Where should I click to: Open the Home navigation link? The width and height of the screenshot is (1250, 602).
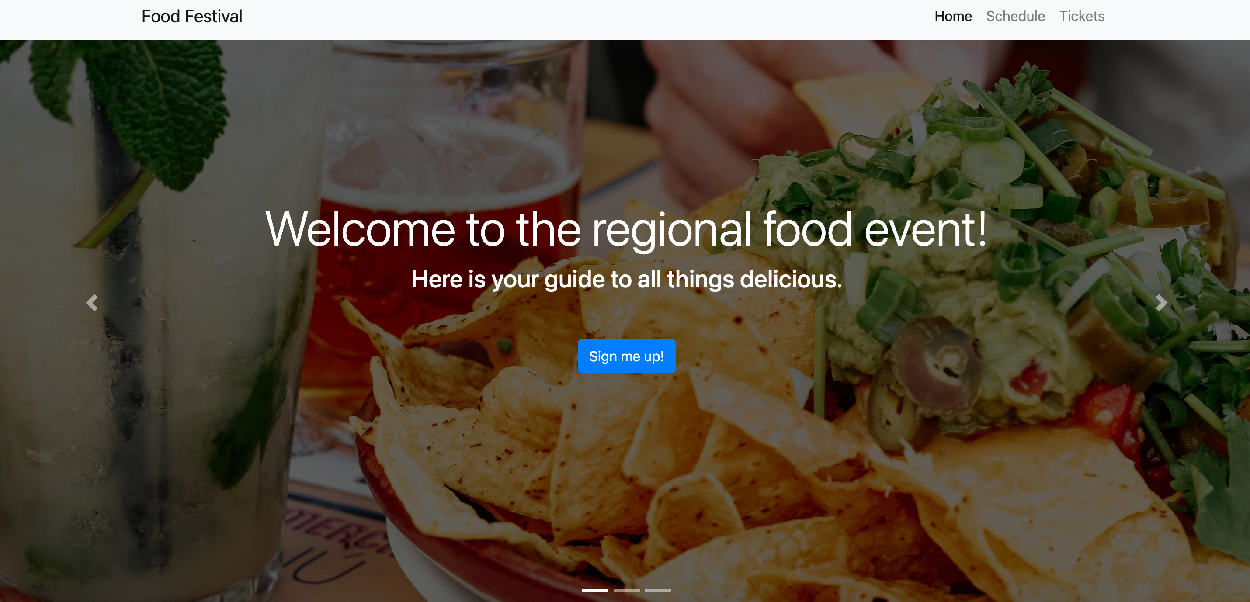[x=952, y=17]
